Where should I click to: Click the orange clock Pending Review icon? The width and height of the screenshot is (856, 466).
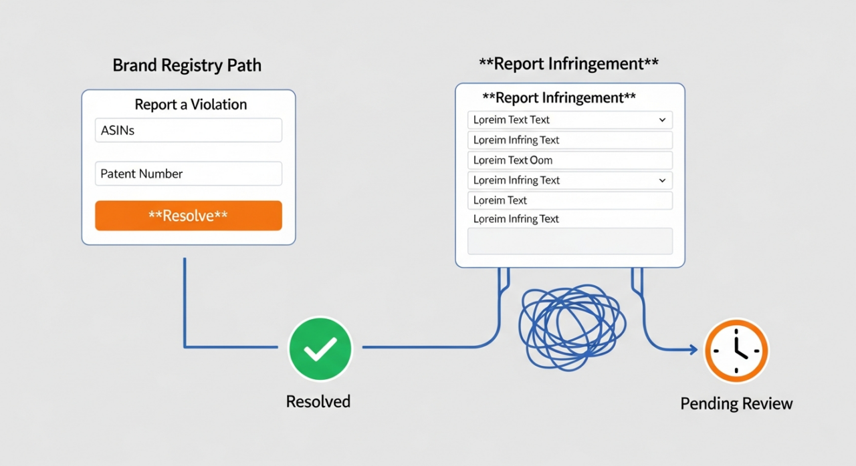click(736, 351)
